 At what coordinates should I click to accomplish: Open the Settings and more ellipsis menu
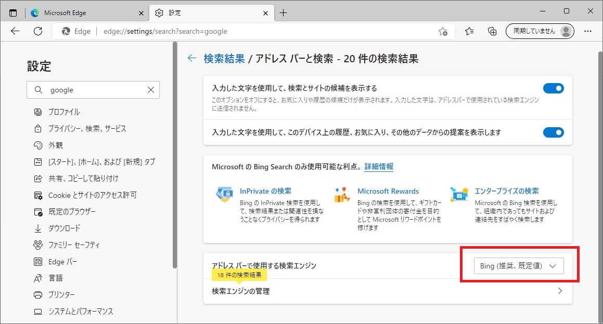[x=587, y=32]
